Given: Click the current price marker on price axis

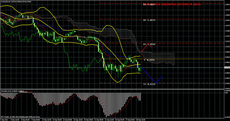Looking at the screenshot, I should (x=227, y=68).
